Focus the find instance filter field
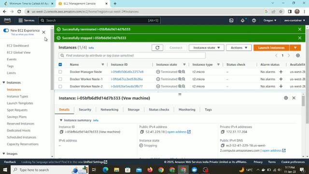The image size is (309, 174). click(132, 56)
